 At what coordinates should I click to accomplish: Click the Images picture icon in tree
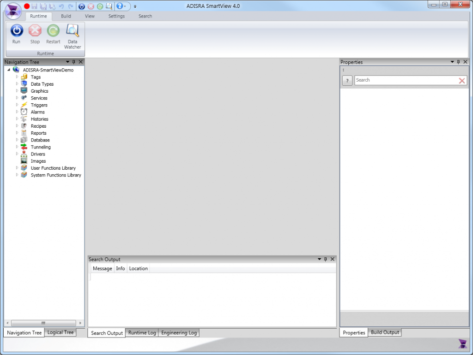click(24, 161)
